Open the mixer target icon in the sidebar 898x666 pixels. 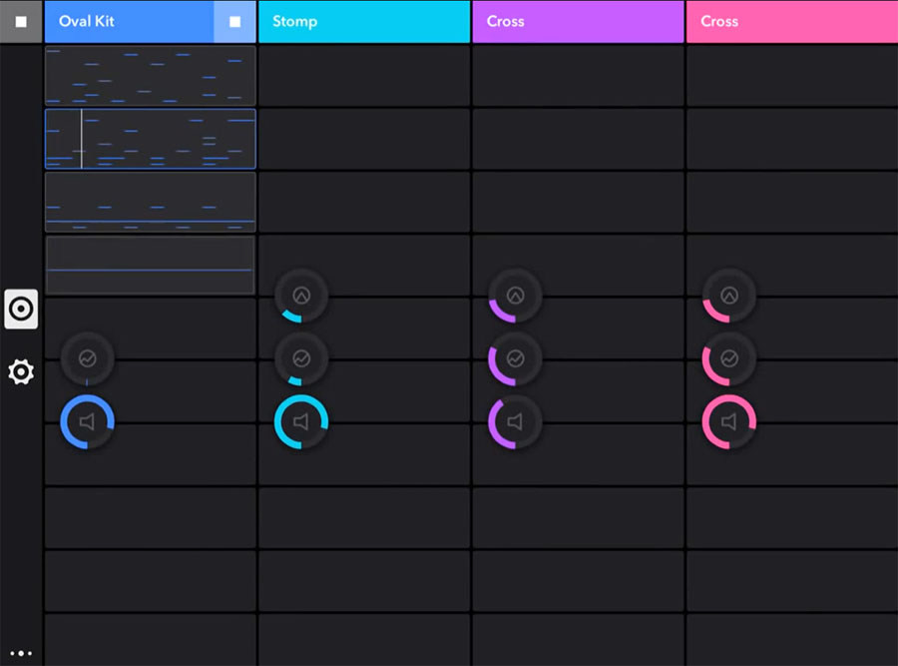[21, 309]
